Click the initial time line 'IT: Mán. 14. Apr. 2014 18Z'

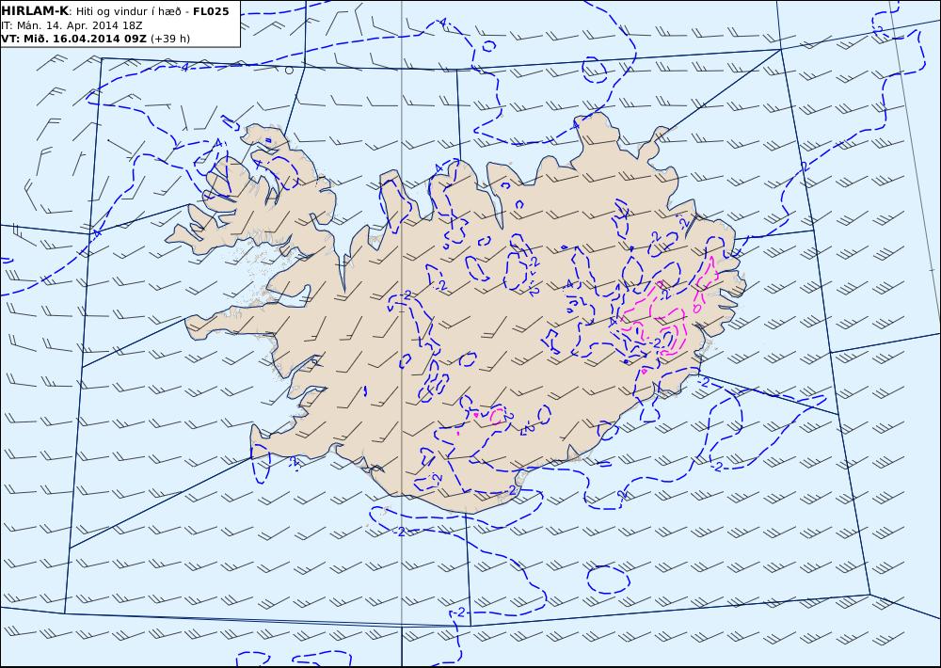[72, 25]
